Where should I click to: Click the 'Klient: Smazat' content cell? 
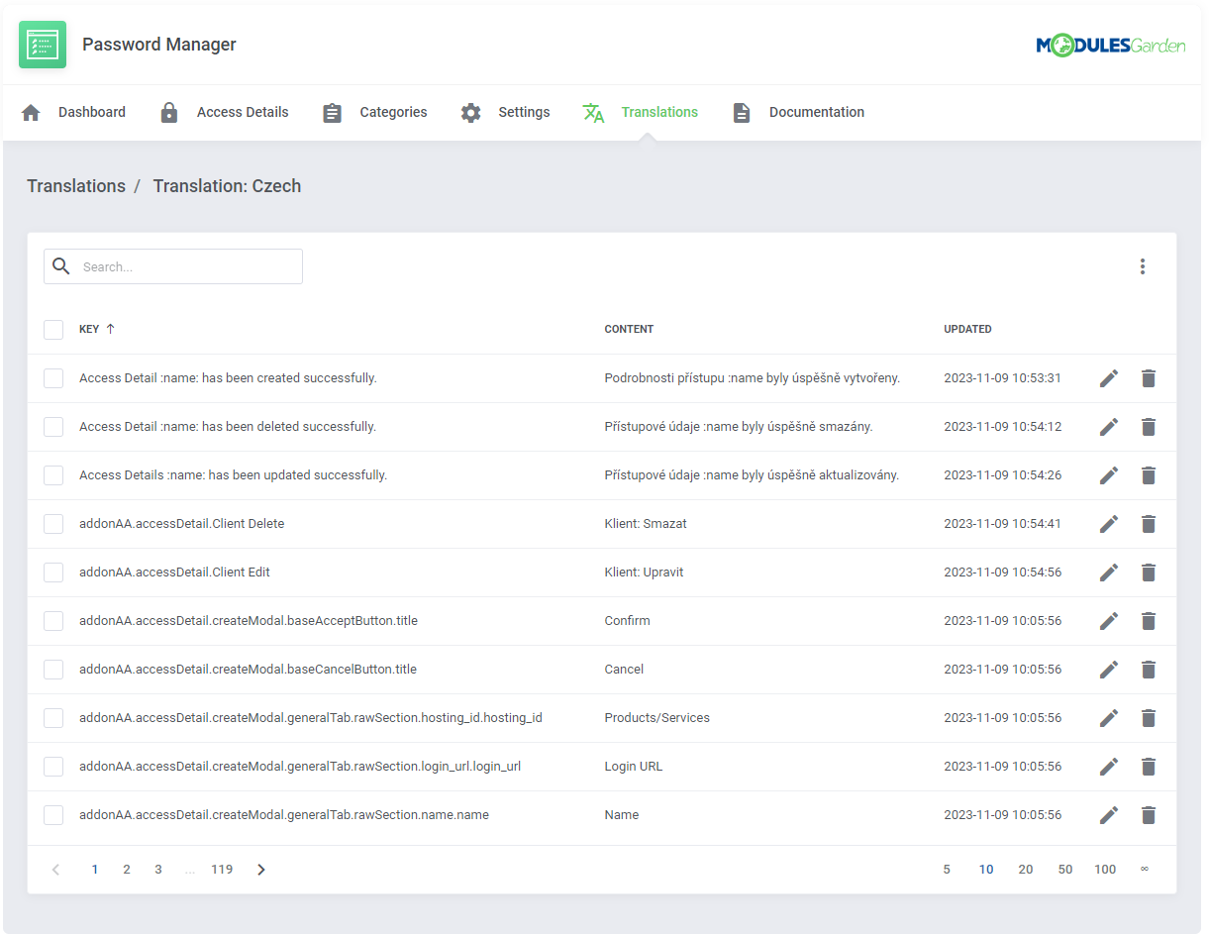click(646, 524)
